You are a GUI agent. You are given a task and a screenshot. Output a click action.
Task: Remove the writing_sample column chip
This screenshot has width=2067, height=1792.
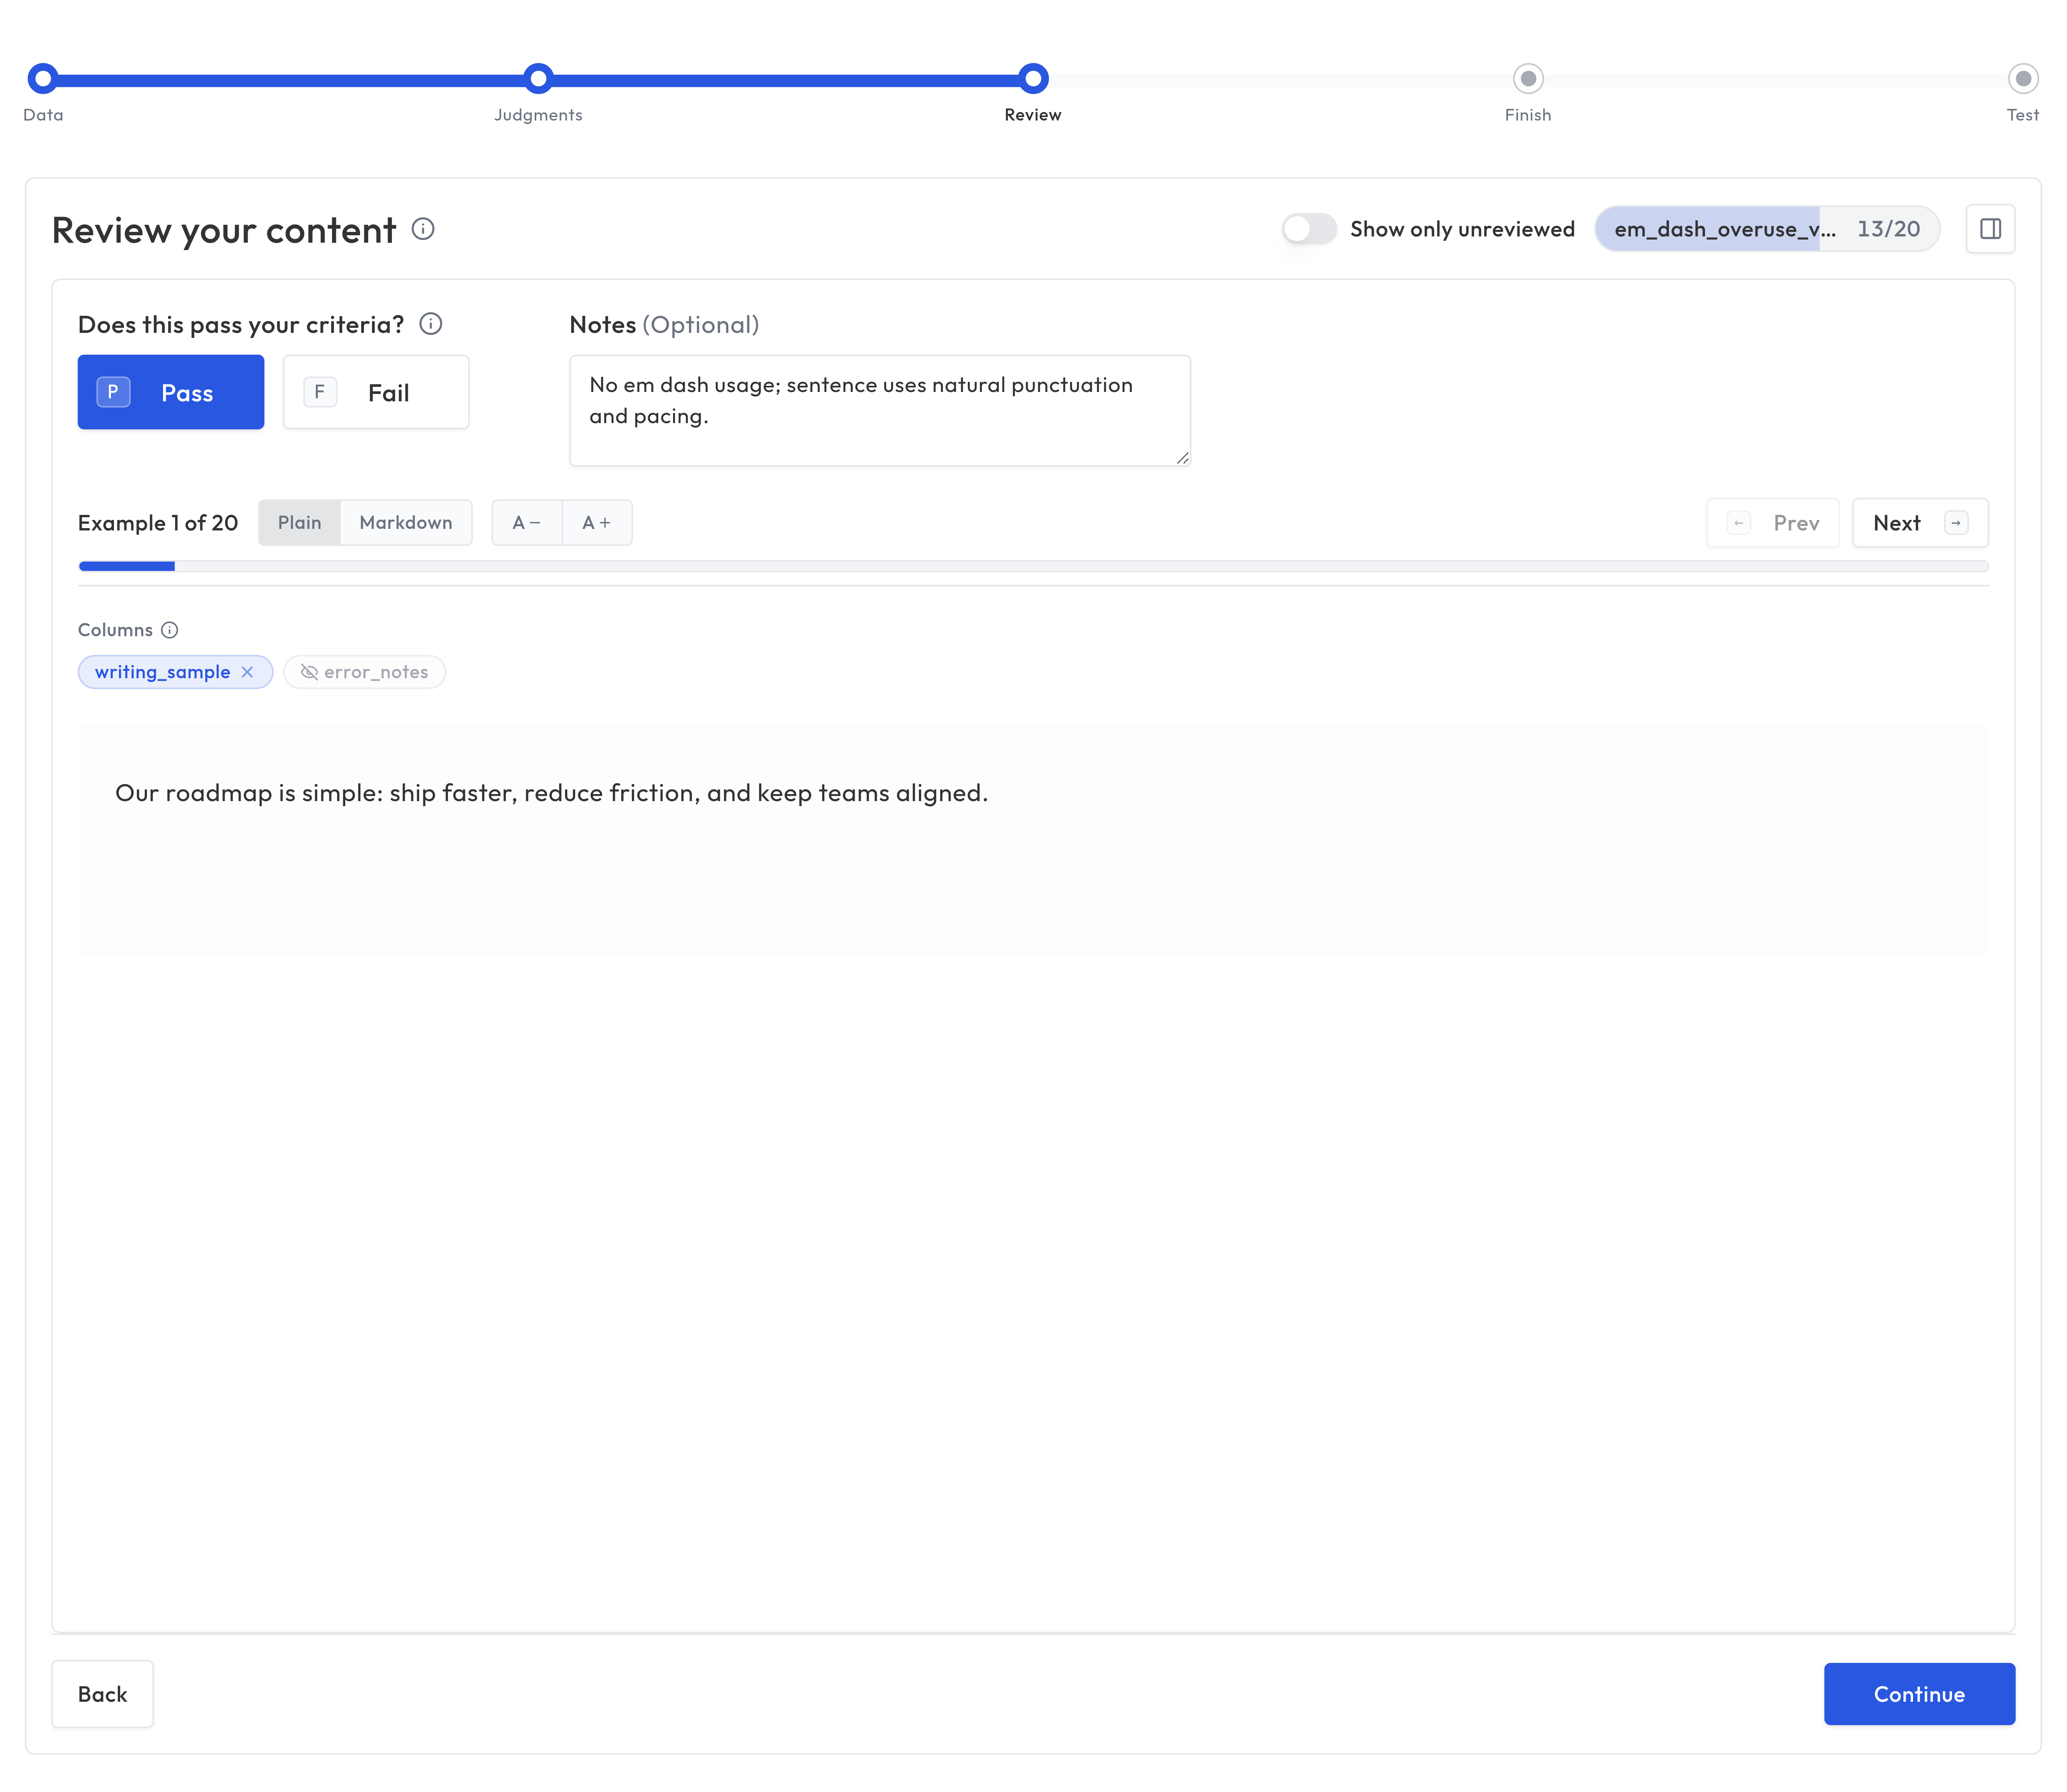(x=248, y=672)
